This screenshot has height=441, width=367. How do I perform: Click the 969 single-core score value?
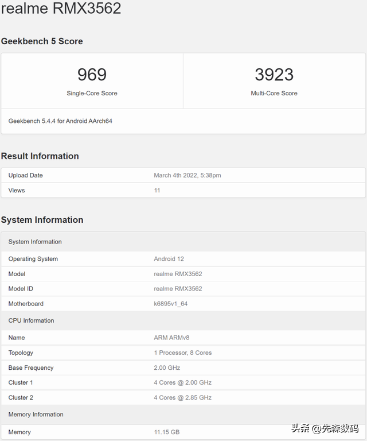pos(92,75)
